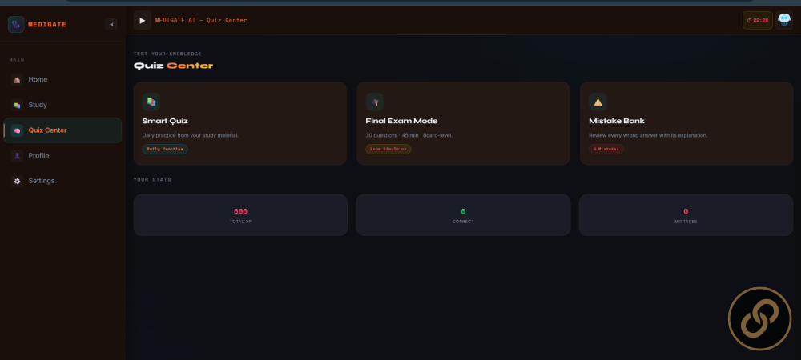The image size is (801, 360).
Task: Click 'Review every wrong answer' description text
Action: tap(648, 136)
